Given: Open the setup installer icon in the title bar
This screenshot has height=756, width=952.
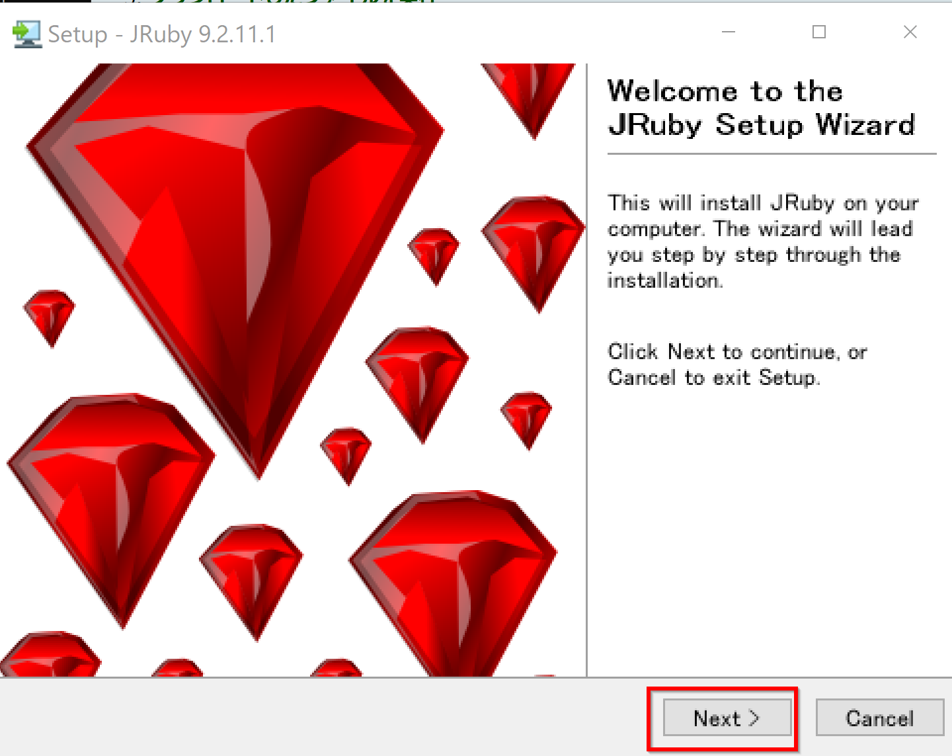Looking at the screenshot, I should tap(27, 34).
